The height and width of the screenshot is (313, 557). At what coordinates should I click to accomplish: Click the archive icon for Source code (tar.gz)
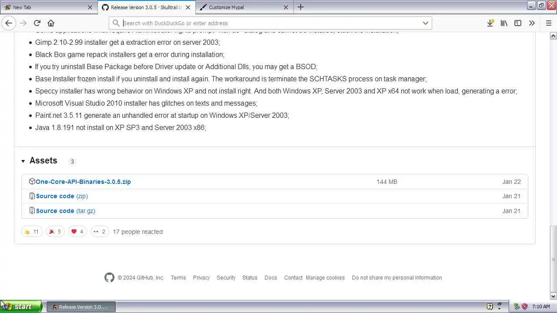[32, 210]
